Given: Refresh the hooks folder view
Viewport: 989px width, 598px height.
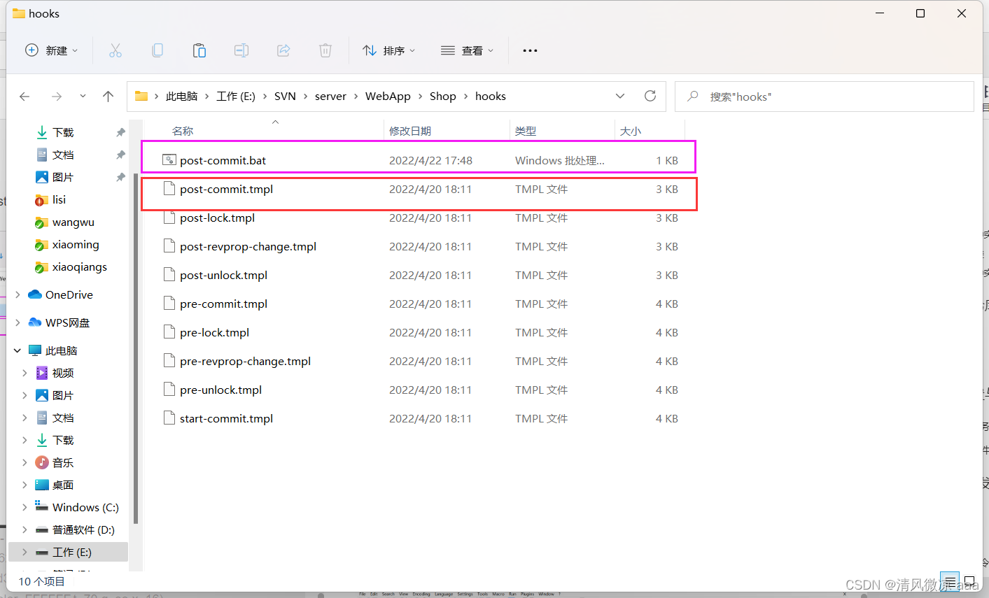Looking at the screenshot, I should [x=650, y=96].
